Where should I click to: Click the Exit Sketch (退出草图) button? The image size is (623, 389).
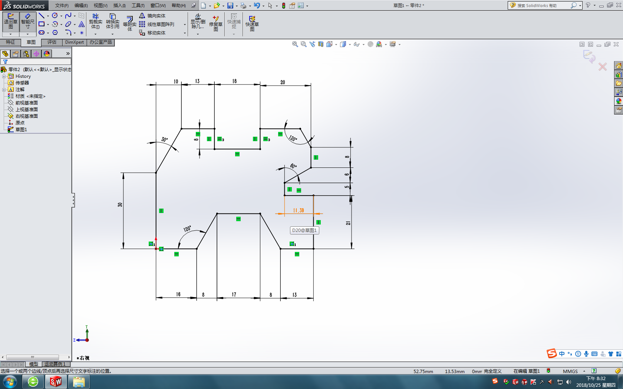click(10, 22)
